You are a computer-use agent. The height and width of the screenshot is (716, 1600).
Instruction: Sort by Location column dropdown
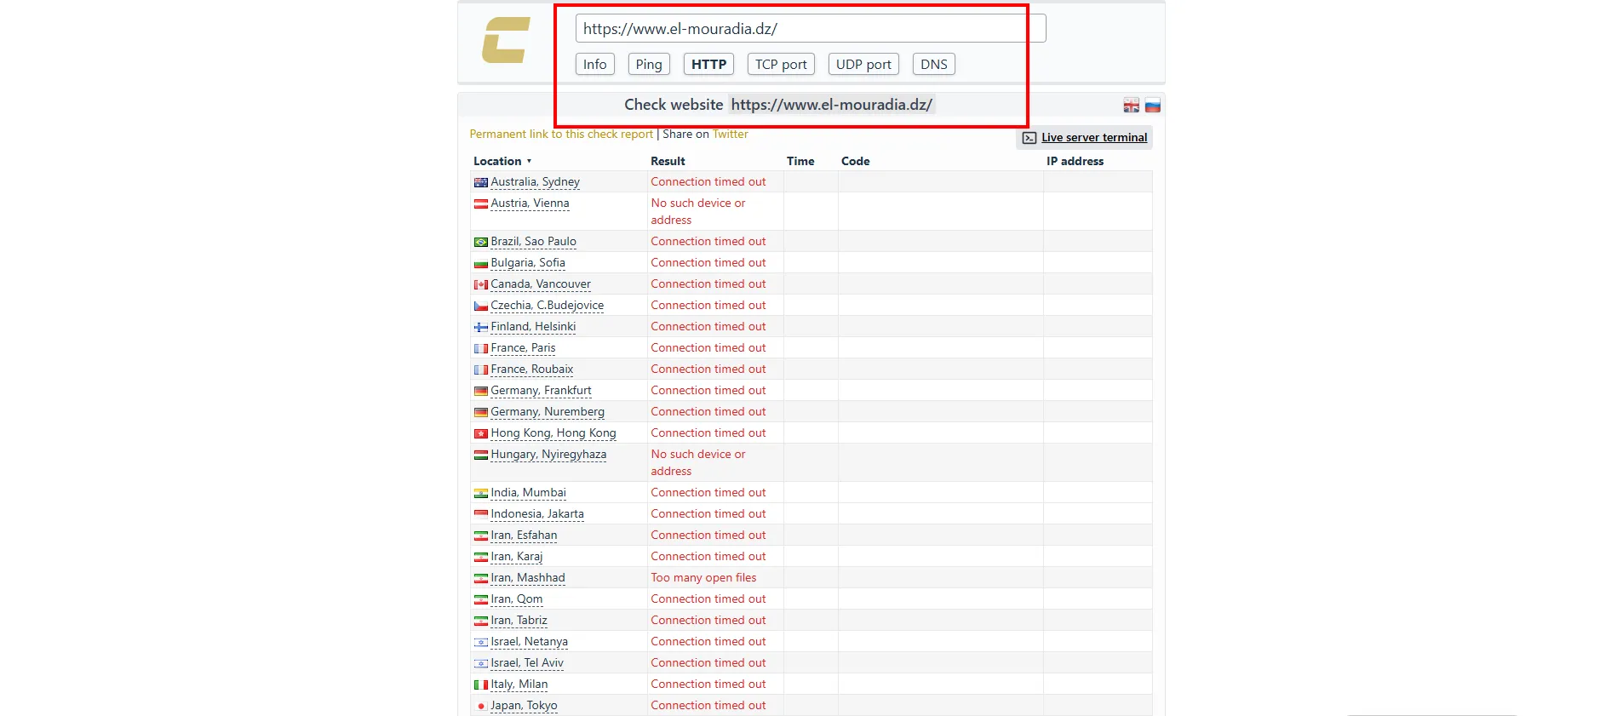[x=502, y=161]
